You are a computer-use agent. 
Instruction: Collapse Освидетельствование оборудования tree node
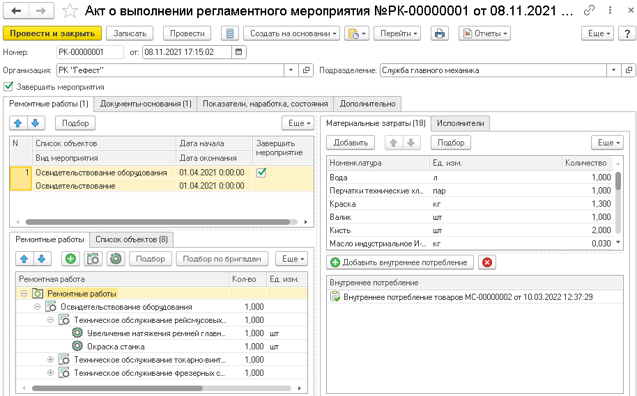[38, 307]
